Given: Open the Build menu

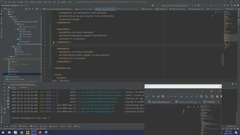Looking at the screenshot, I should [x=45, y=2].
